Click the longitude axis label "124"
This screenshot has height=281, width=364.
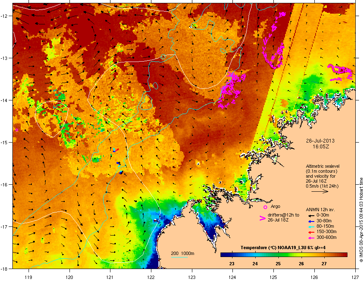click(232, 277)
